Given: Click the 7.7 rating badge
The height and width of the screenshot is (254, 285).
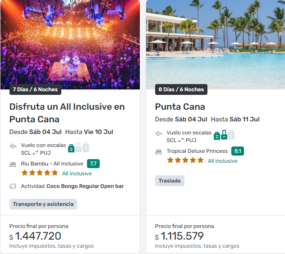Looking at the screenshot, I should [93, 164].
